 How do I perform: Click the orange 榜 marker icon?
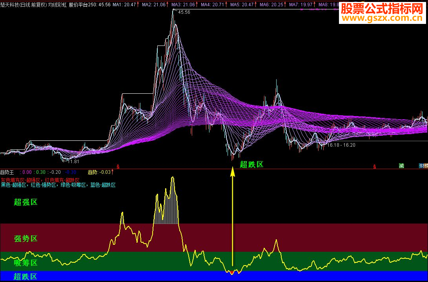[x=426, y=166]
